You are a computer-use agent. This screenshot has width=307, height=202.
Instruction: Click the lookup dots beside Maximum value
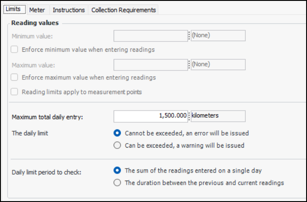tap(189, 65)
